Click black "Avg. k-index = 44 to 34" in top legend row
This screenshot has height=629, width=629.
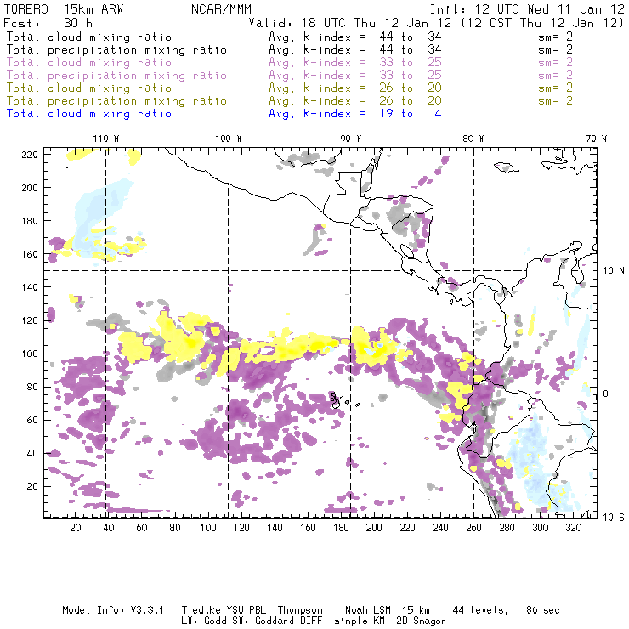(355, 37)
